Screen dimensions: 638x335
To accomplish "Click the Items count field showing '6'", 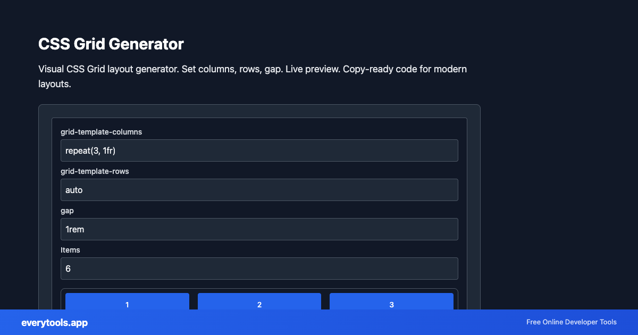I will (259, 268).
